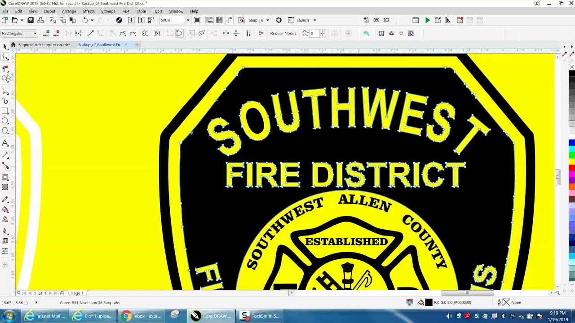Click the Windows Start button

(9, 316)
